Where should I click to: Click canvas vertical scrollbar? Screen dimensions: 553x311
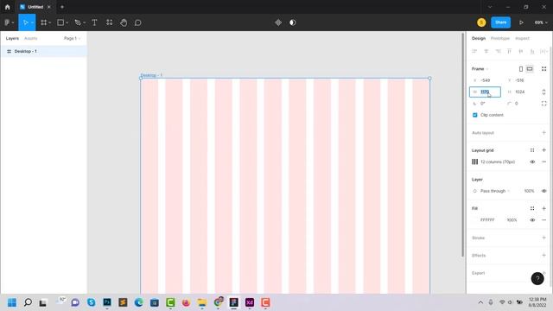click(463, 144)
